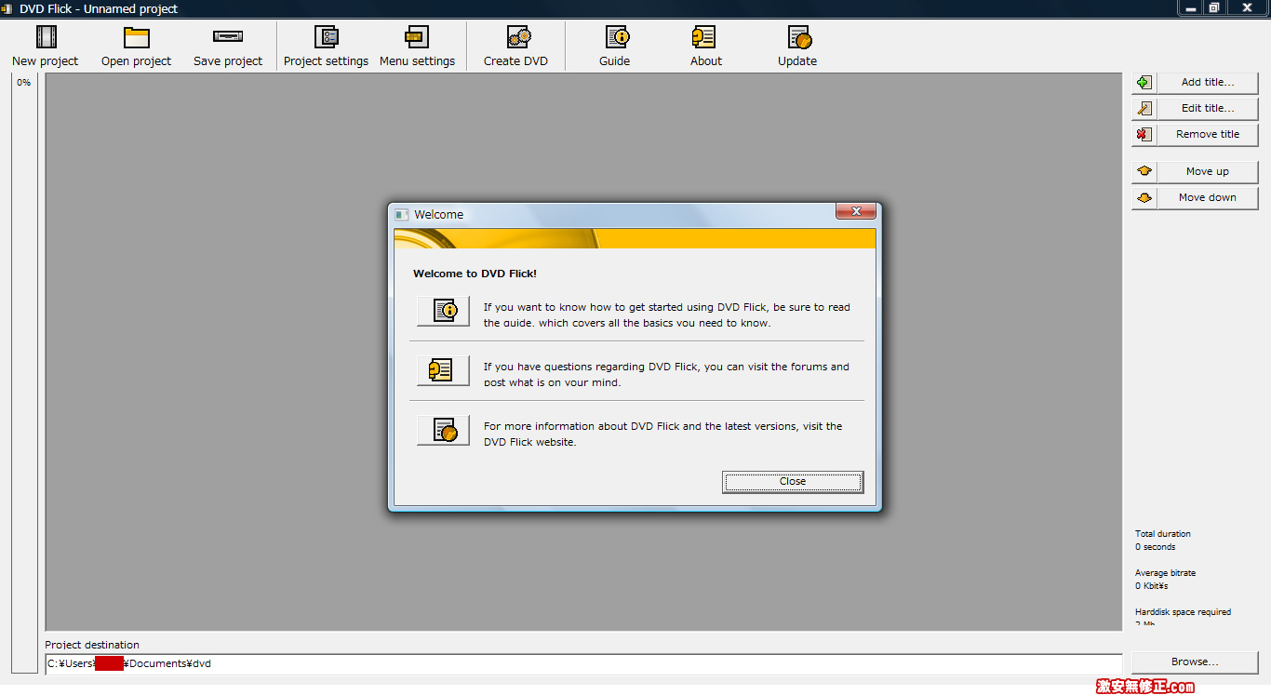The height and width of the screenshot is (695, 1271).
Task: Click Browse... for project destination
Action: [1195, 662]
